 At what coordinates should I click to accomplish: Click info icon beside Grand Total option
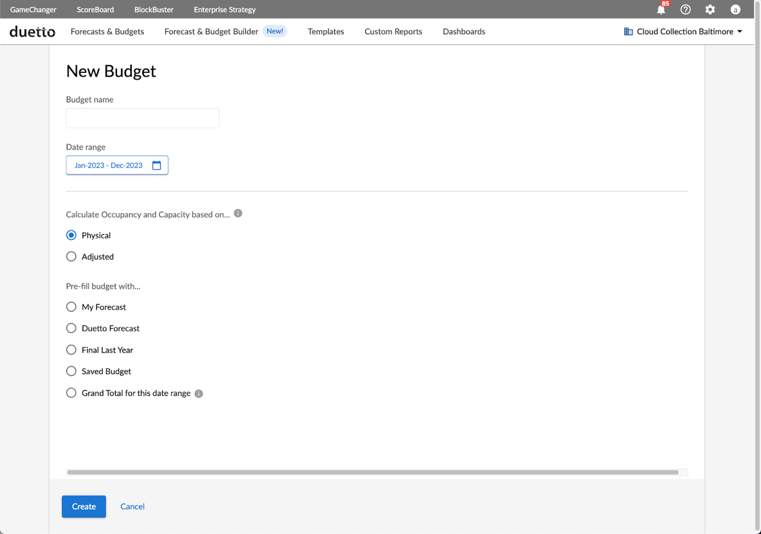coord(199,393)
